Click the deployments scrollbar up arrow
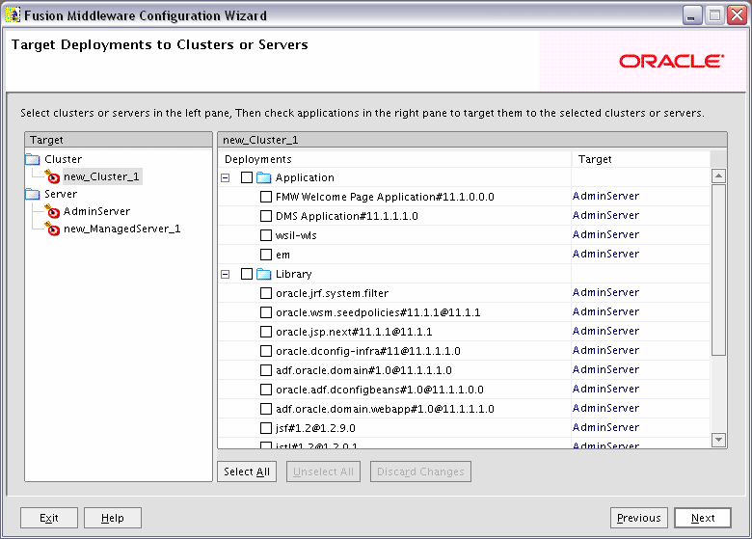 pos(718,176)
